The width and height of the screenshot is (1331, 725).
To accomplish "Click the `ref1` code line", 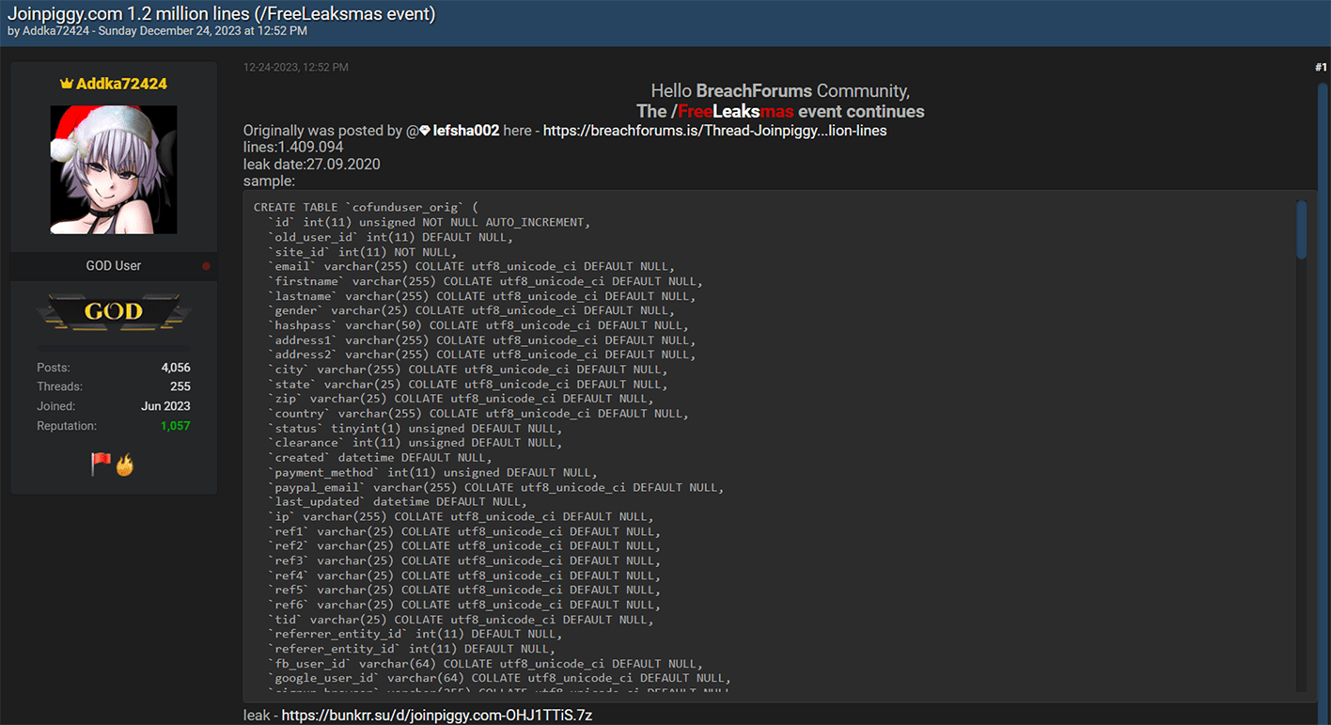I will coord(464,531).
